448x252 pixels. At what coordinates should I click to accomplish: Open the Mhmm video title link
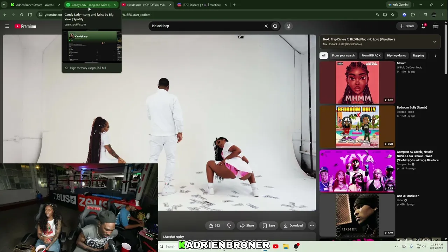(x=401, y=63)
